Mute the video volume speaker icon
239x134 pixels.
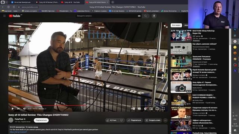24,109
